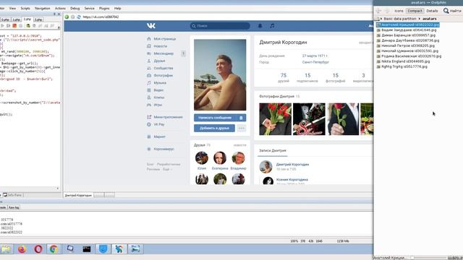Click friend avatar labeled Екатерина
The width and height of the screenshot is (463, 260).
pos(220,158)
